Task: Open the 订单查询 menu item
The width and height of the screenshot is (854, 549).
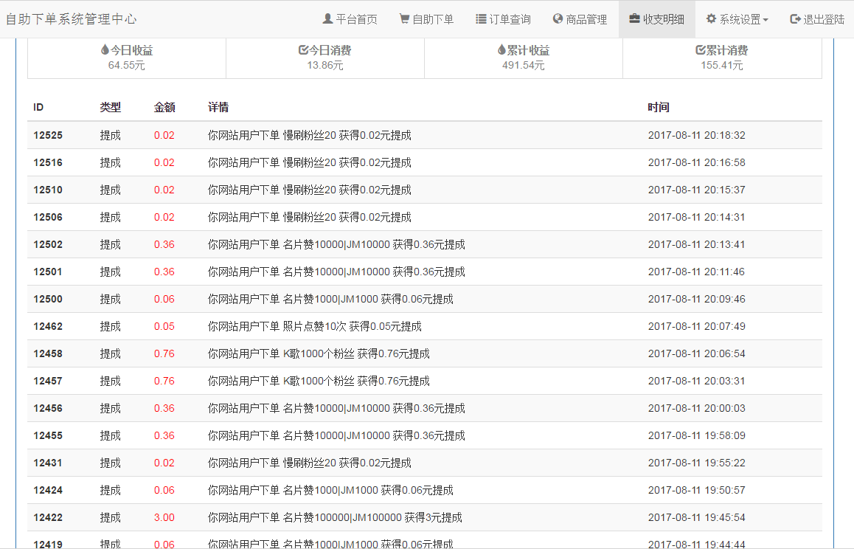Action: [503, 19]
